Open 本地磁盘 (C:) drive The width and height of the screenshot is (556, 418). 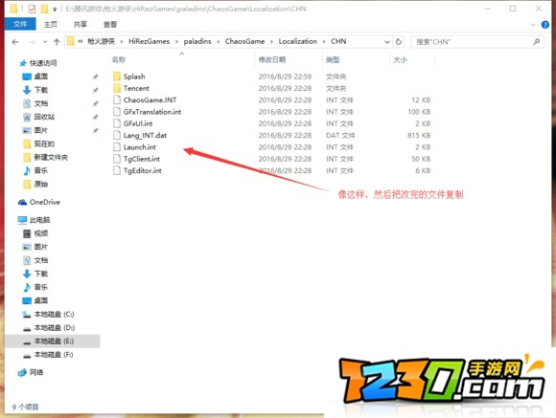point(54,315)
